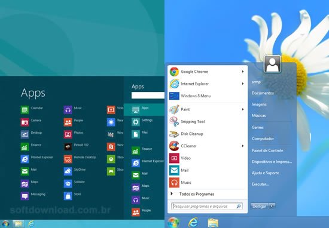Image resolution: width=329 pixels, height=228 pixels.
Task: Open Finance tile in the large Apps grid
Action: point(31,147)
